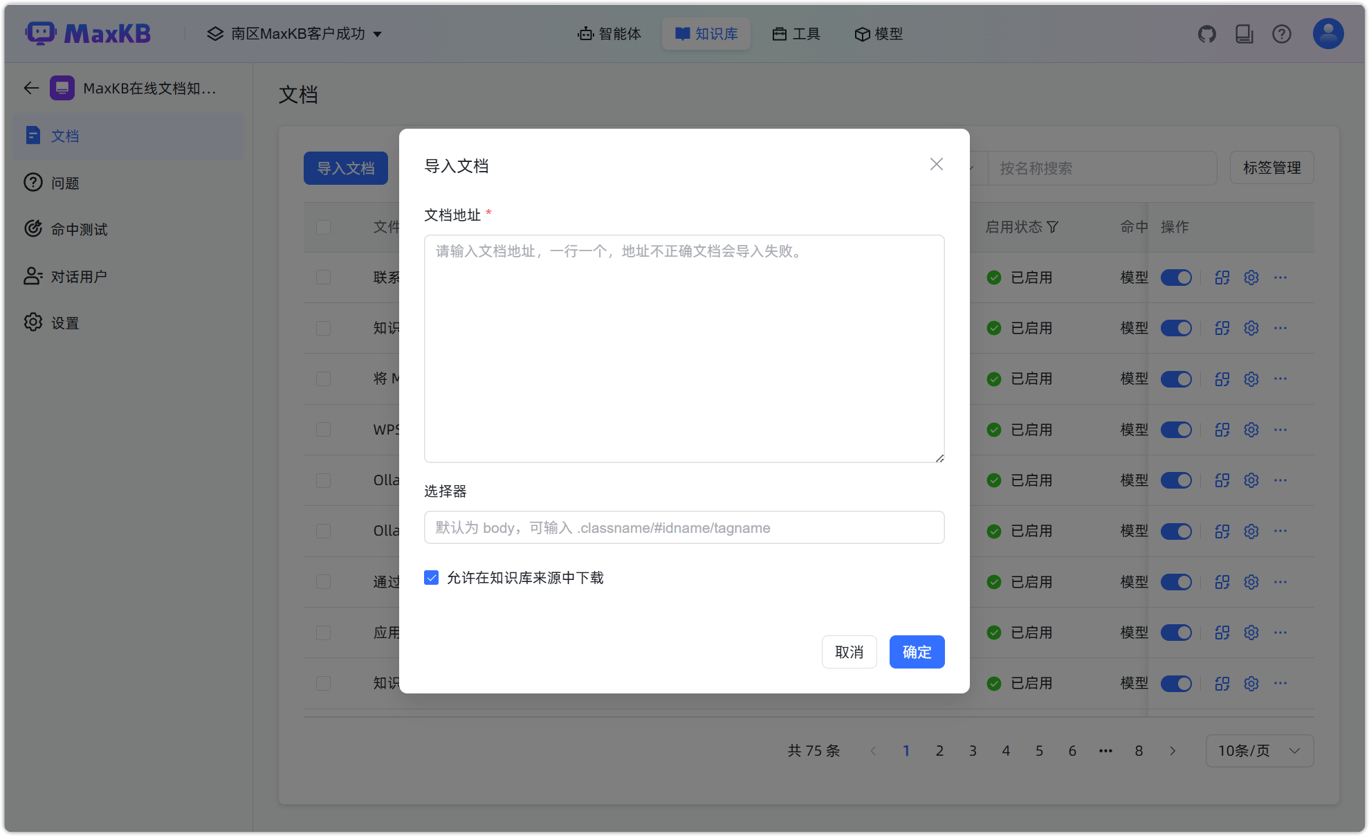
Task: Click the 确定 confirm button
Action: click(917, 651)
